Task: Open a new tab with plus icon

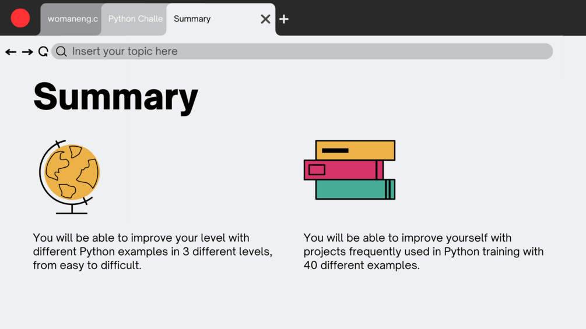Action: tap(283, 19)
